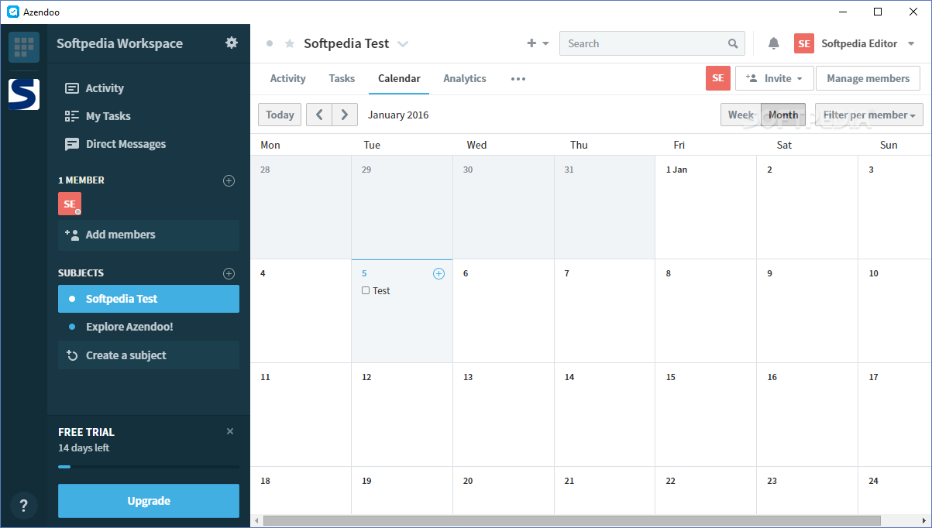This screenshot has width=932, height=528.
Task: Click the January 2016 label
Action: coord(398,115)
